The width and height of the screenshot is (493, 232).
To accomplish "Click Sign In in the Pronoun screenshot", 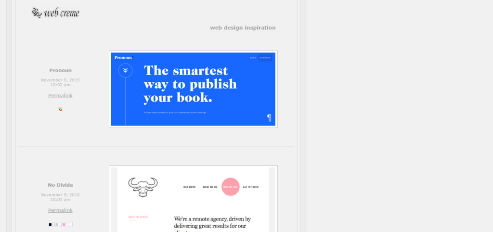I will click(x=253, y=58).
